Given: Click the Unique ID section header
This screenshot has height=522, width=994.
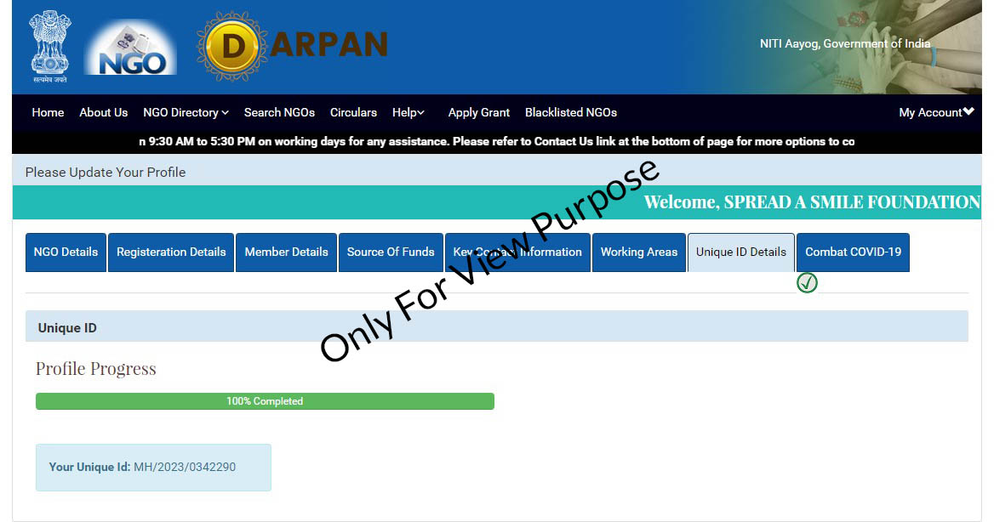Looking at the screenshot, I should tap(497, 326).
